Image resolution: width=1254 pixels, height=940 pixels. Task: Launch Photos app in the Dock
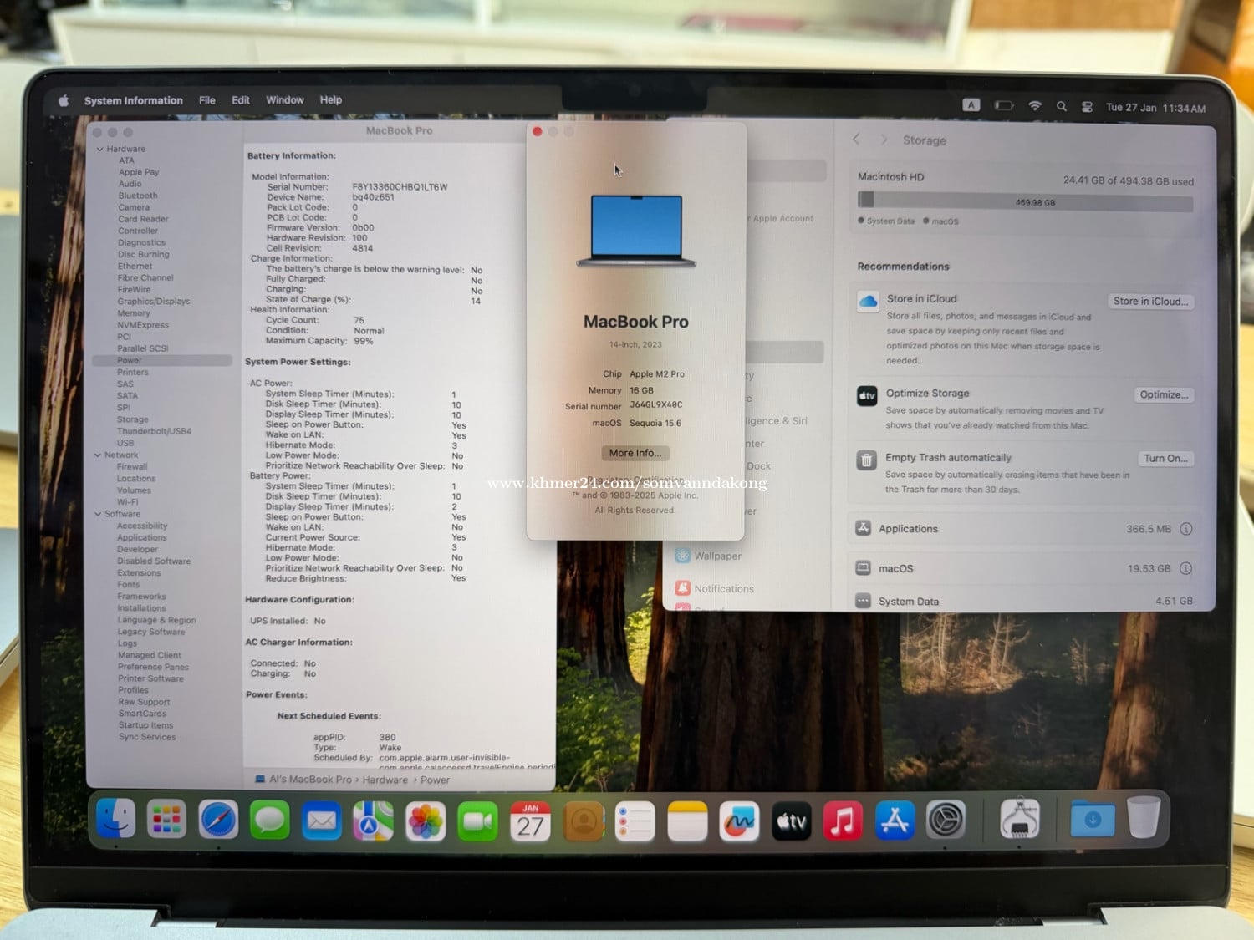[x=426, y=821]
